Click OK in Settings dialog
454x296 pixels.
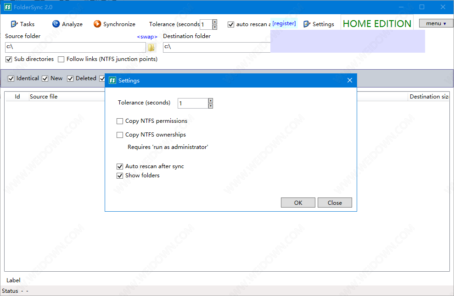pos(298,203)
